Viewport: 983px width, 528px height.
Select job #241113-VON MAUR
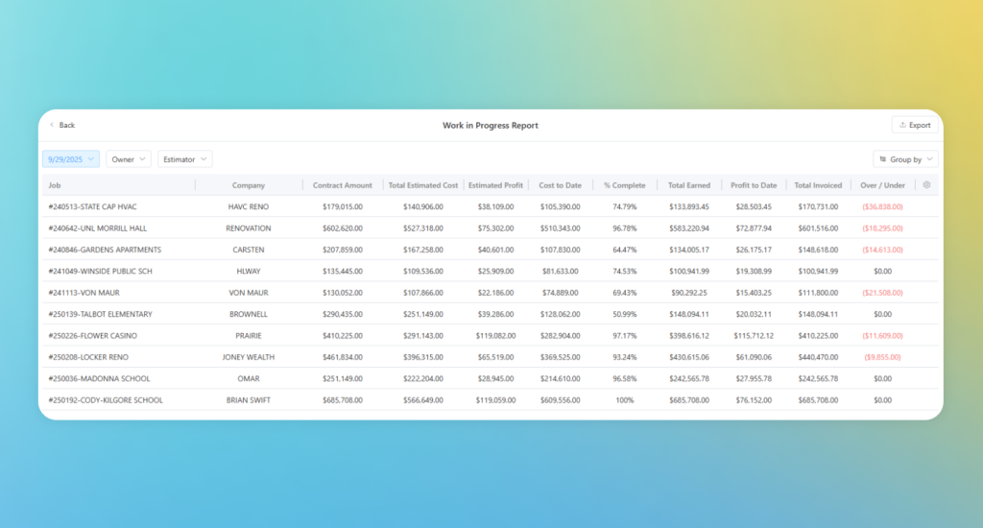point(84,293)
